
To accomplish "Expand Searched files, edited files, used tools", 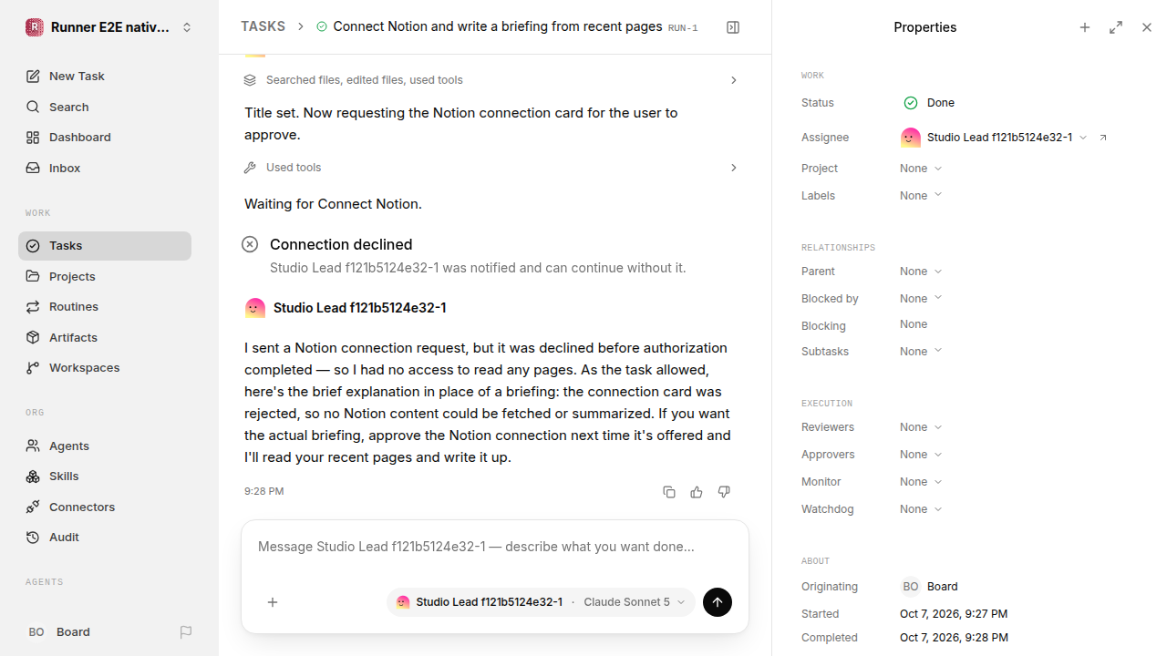I will [492, 80].
